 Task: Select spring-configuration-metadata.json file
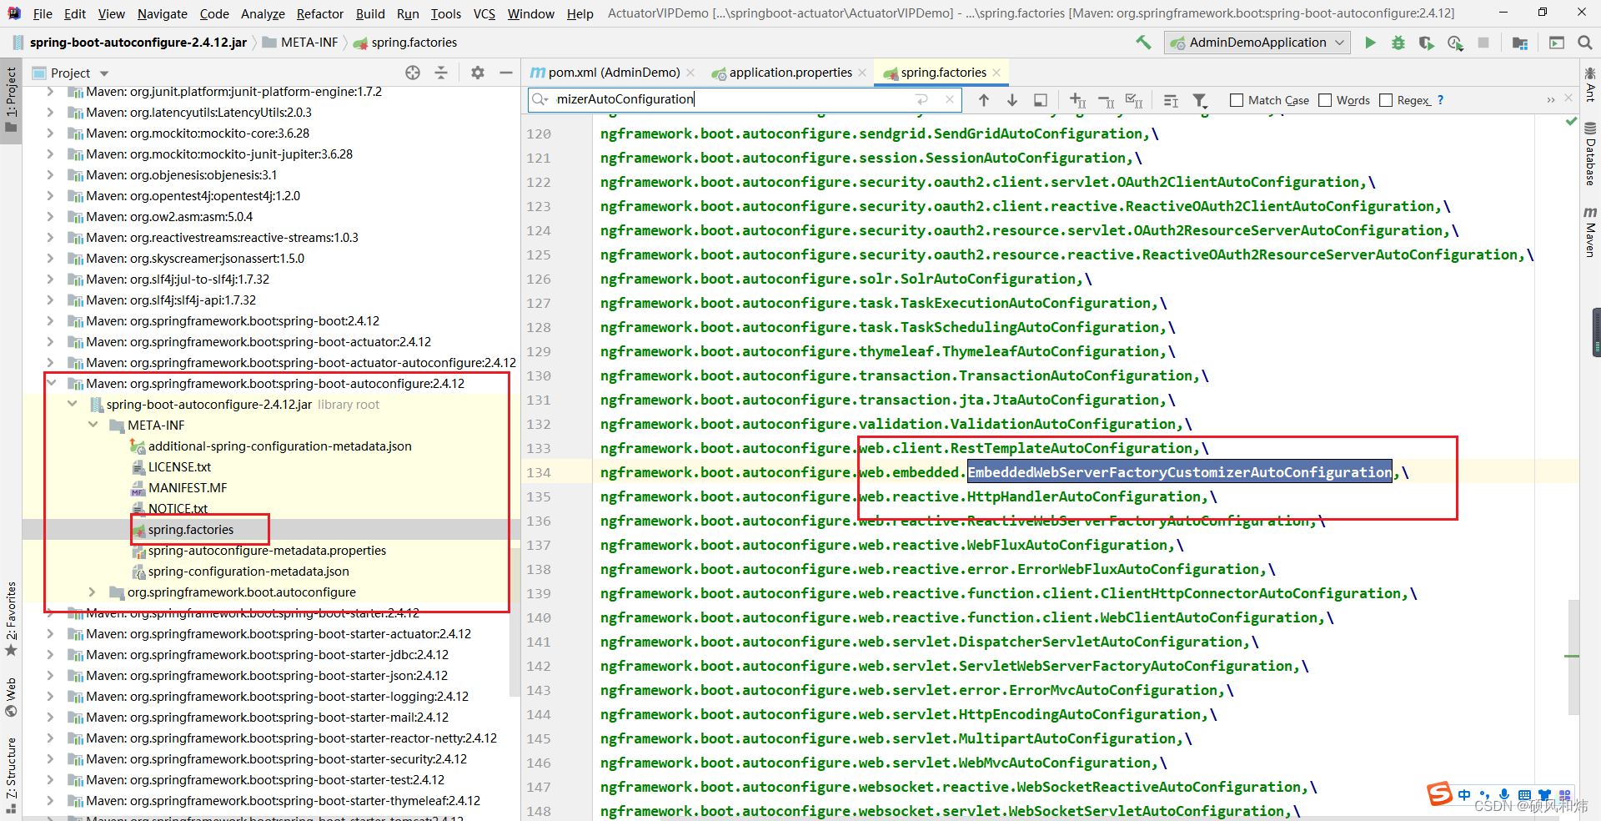[x=248, y=571]
